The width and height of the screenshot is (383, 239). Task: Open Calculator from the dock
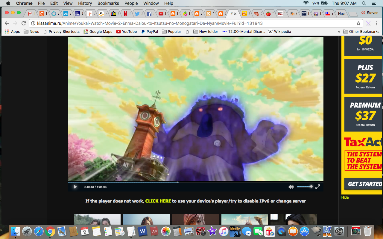click(x=177, y=231)
